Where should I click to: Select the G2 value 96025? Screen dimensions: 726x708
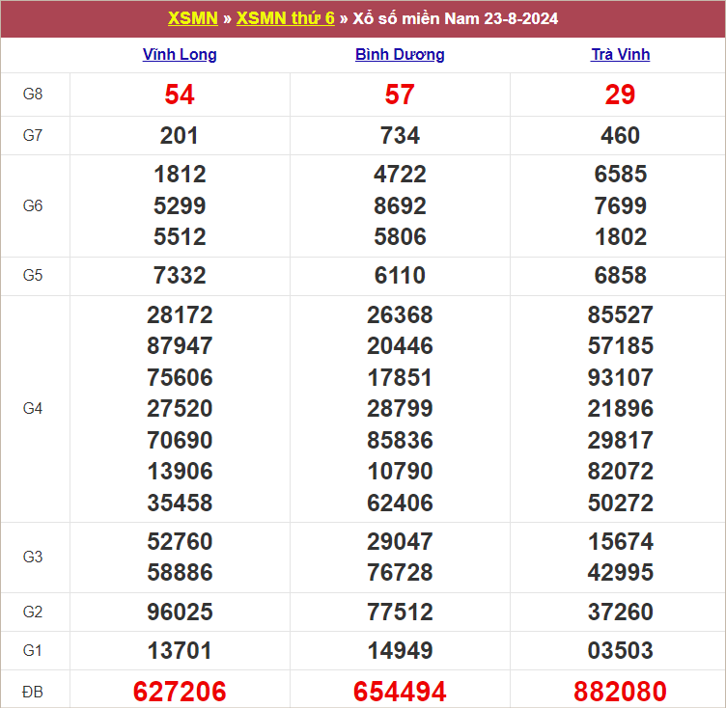180,613
